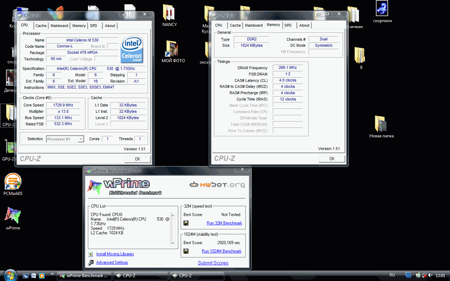Click the RU language indicator
Screen dimensions: 450x281
pyautogui.click(x=392, y=275)
